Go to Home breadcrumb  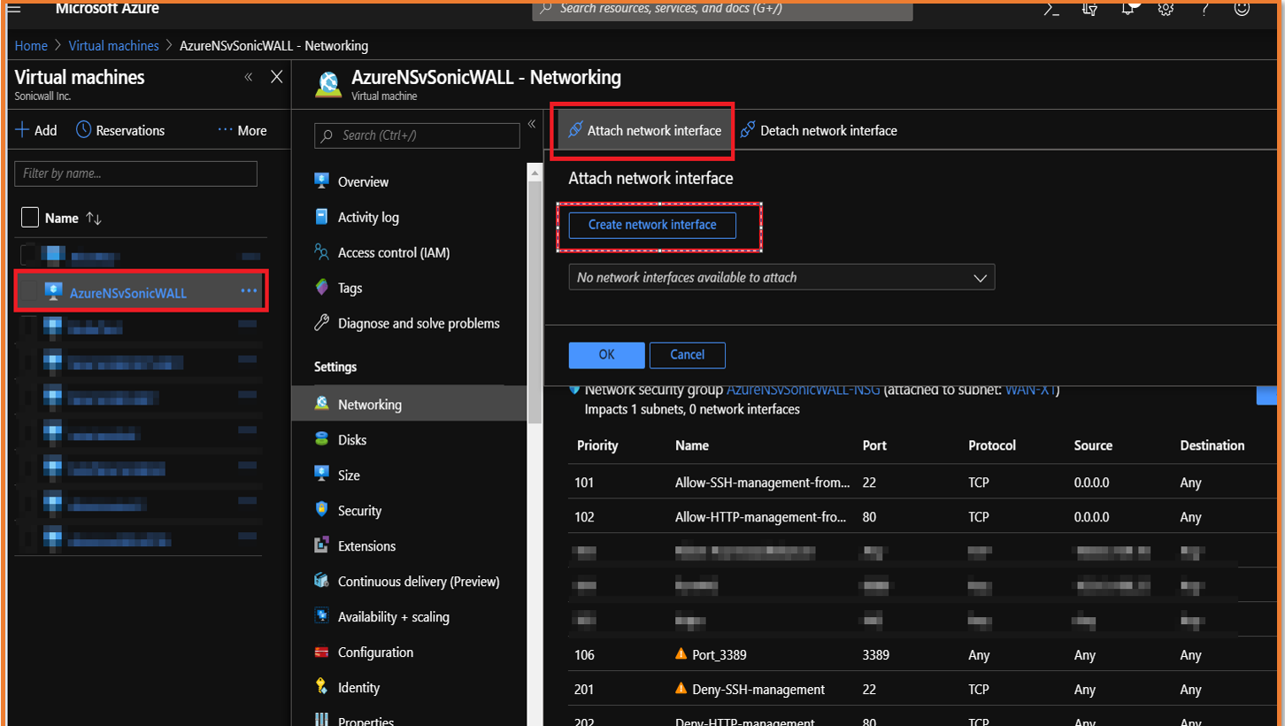[x=31, y=45]
